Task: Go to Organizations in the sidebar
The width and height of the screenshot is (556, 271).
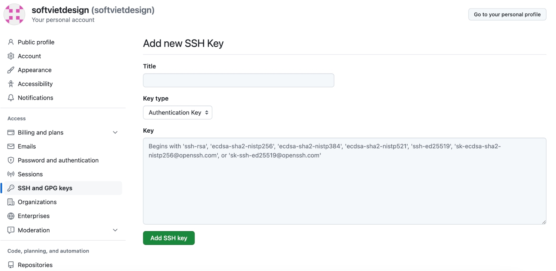Action: (x=37, y=202)
